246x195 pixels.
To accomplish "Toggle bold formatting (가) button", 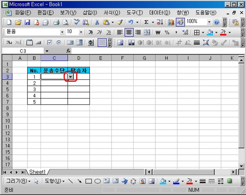I will [x=91, y=32].
